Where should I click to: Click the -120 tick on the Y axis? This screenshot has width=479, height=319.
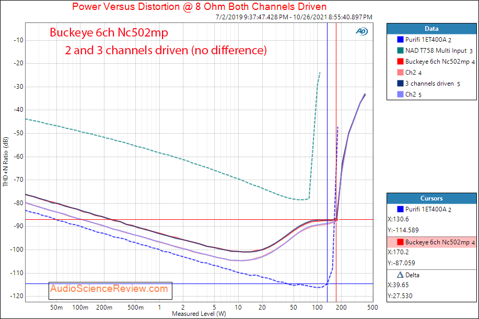(17, 296)
